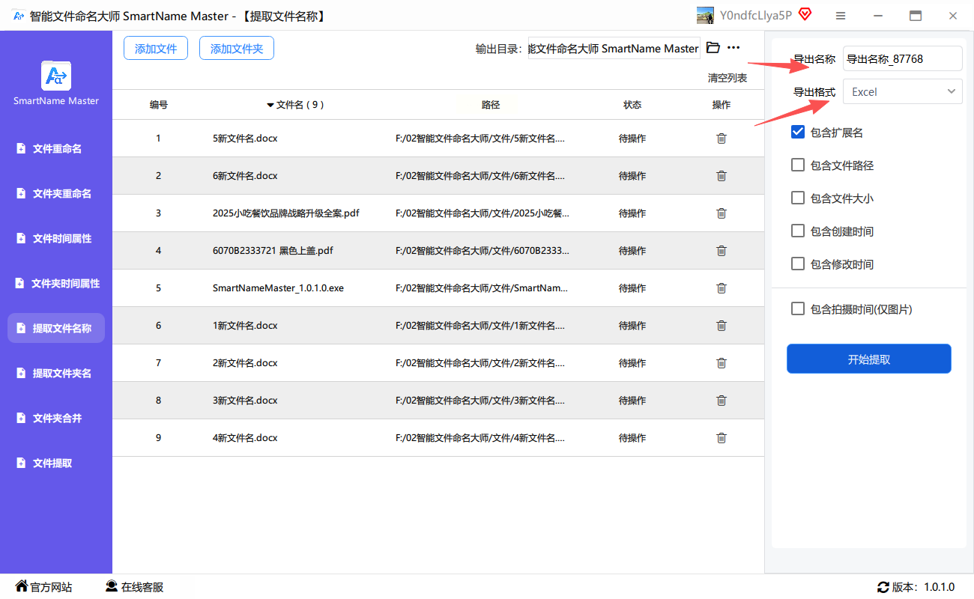Remove SmartNameMaster_1.0.1.0.exe using its trash icon
Viewport: 974px width, 599px height.
point(721,288)
